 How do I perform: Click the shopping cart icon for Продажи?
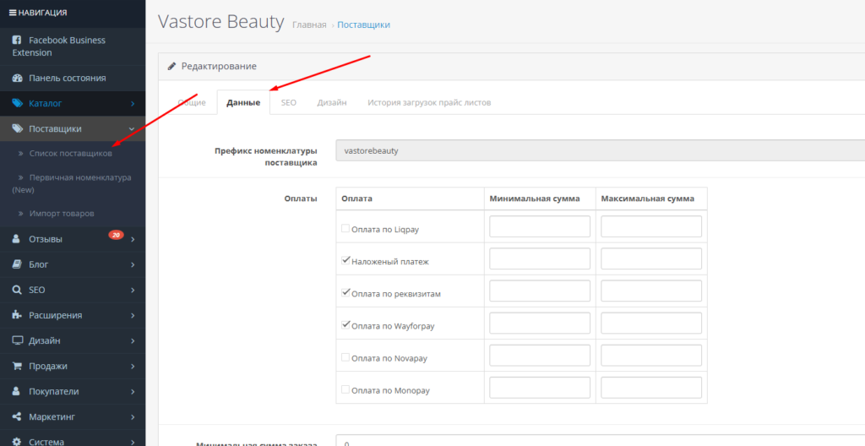(x=18, y=367)
